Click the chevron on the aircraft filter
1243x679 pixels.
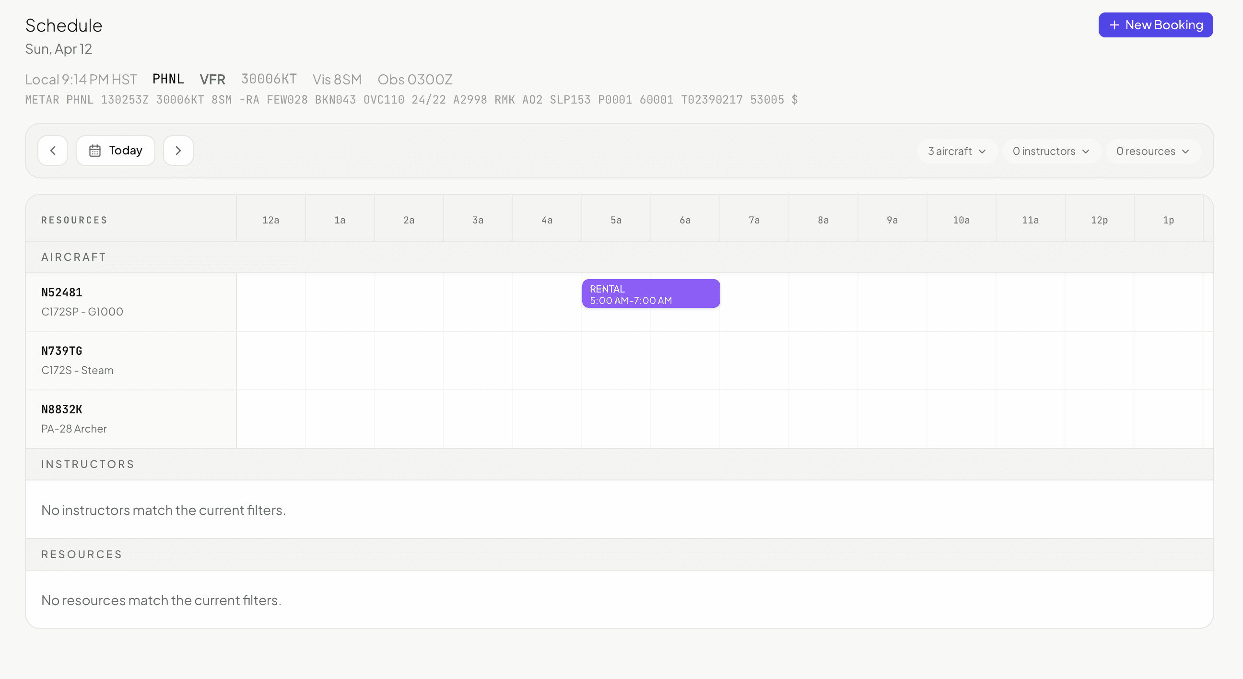point(983,151)
